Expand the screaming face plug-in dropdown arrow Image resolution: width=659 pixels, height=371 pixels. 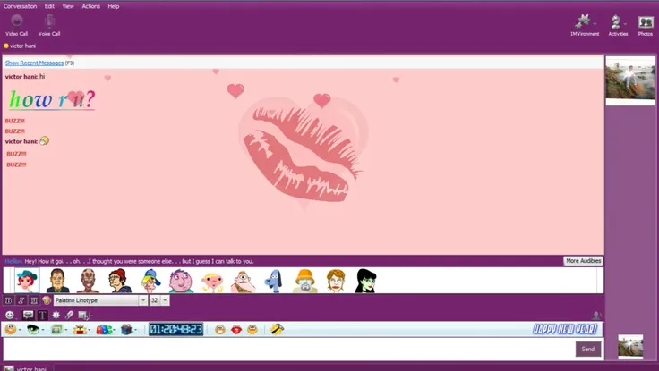tap(90, 330)
